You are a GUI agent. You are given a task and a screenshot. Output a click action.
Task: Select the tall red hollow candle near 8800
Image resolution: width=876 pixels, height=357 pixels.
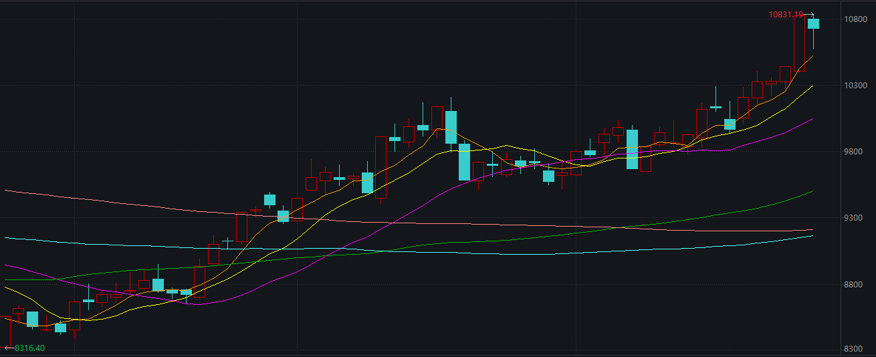[x=199, y=282]
